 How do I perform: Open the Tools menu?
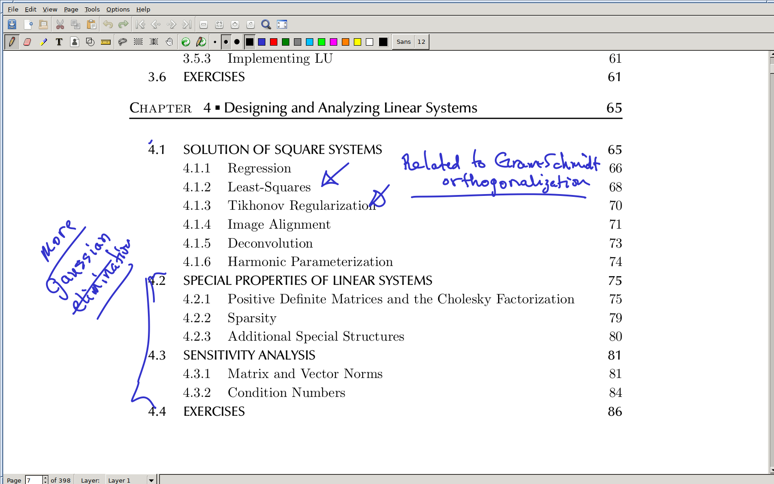(92, 9)
